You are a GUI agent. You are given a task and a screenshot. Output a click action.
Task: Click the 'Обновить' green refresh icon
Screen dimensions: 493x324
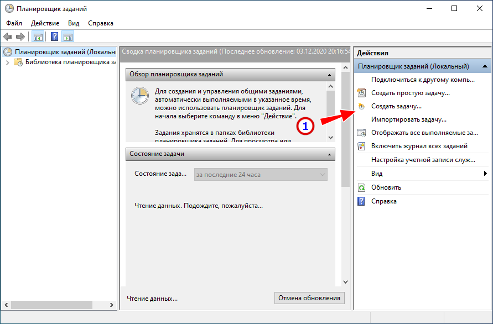point(361,187)
